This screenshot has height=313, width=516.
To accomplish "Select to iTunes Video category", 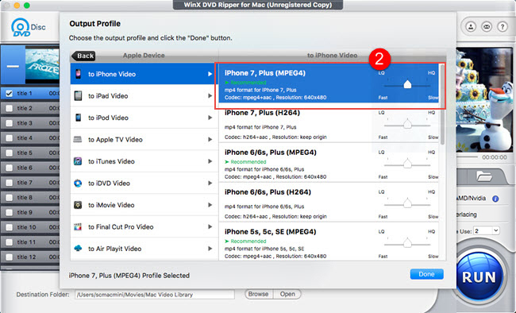I will 144,161.
